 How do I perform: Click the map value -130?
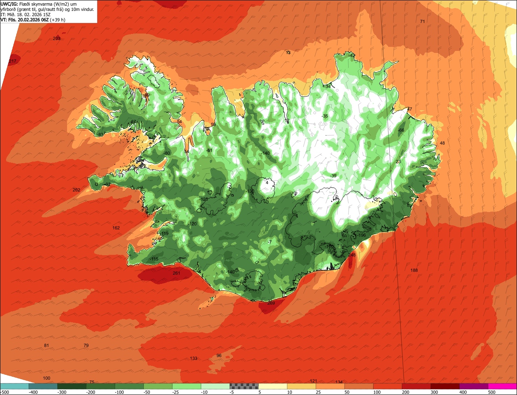coord(250,191)
